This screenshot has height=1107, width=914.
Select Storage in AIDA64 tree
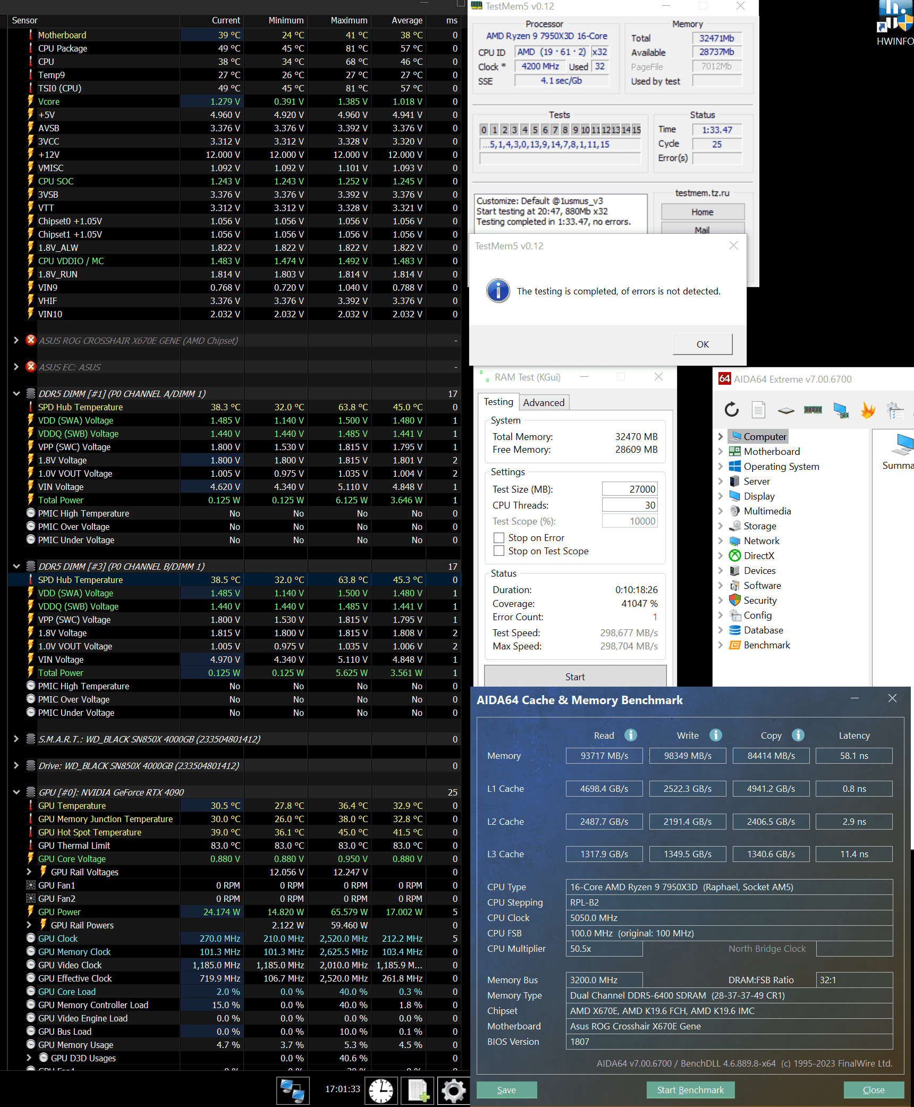pos(760,526)
